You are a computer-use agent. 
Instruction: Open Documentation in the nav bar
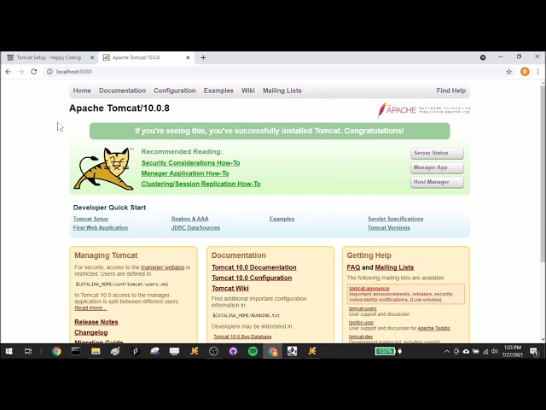[122, 91]
